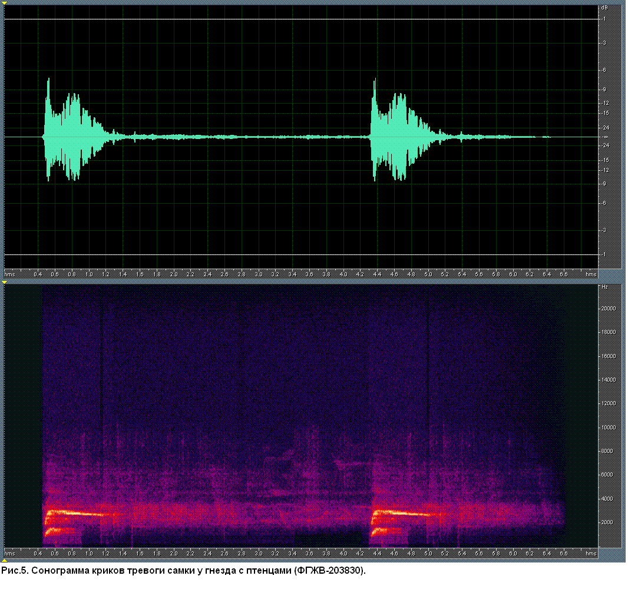Click the 4.4 mark on waveform time ruler
This screenshot has width=628, height=589.
click(x=377, y=274)
